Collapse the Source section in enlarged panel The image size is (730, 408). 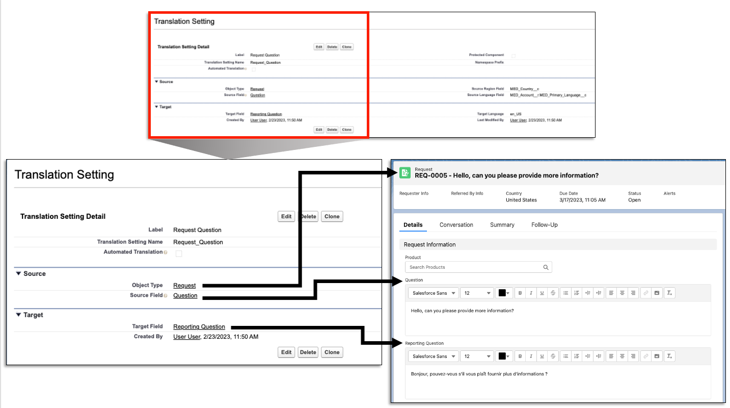point(19,273)
